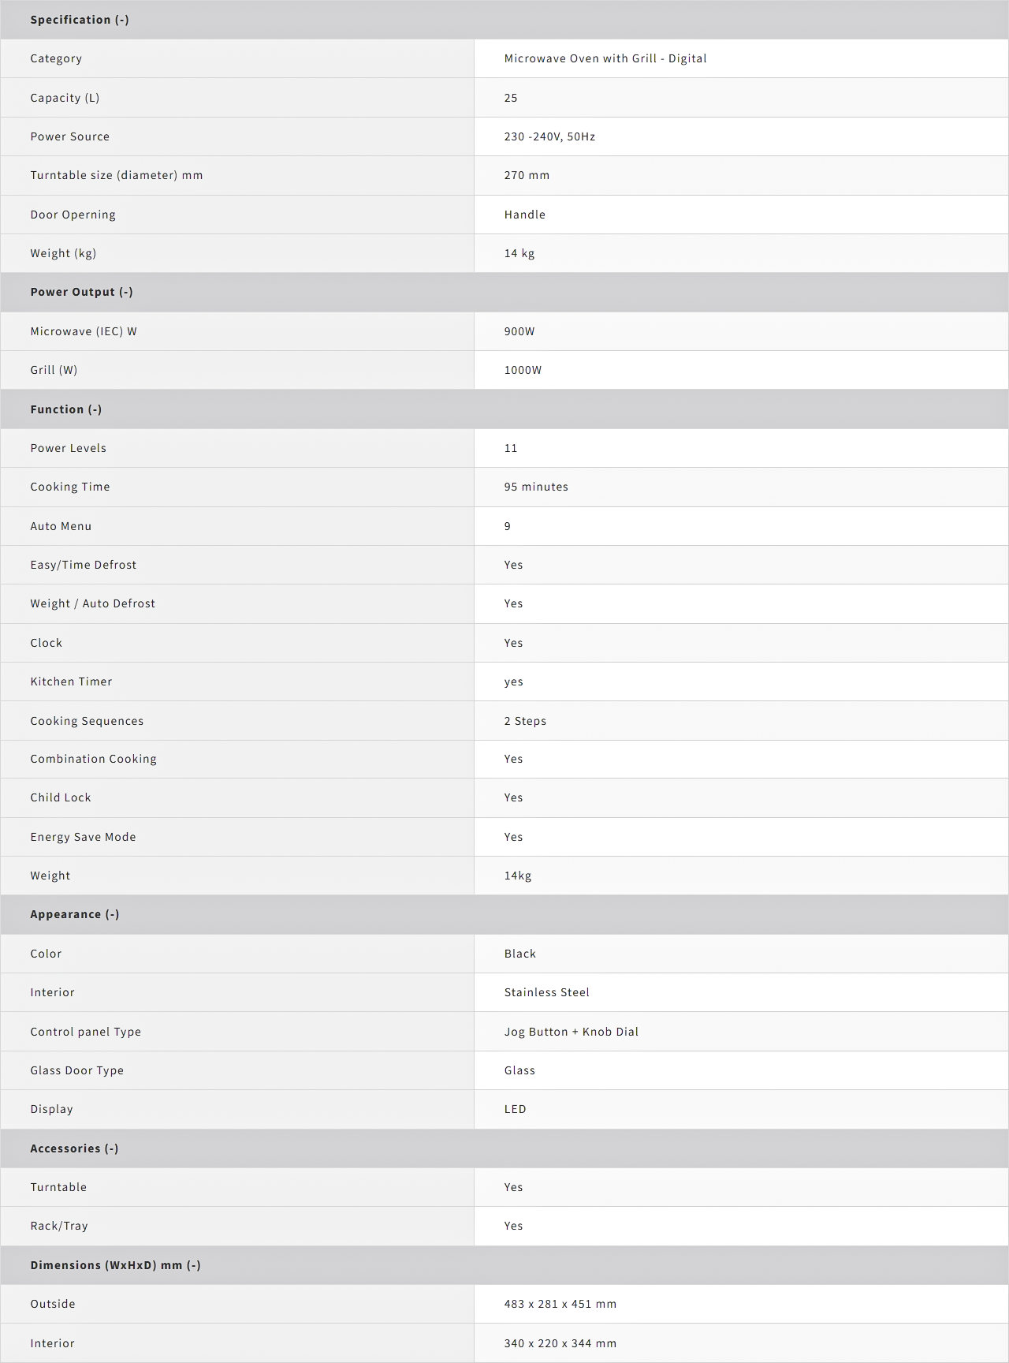Image resolution: width=1009 pixels, height=1363 pixels.
Task: Click the Display value LED
Action: (x=515, y=1109)
